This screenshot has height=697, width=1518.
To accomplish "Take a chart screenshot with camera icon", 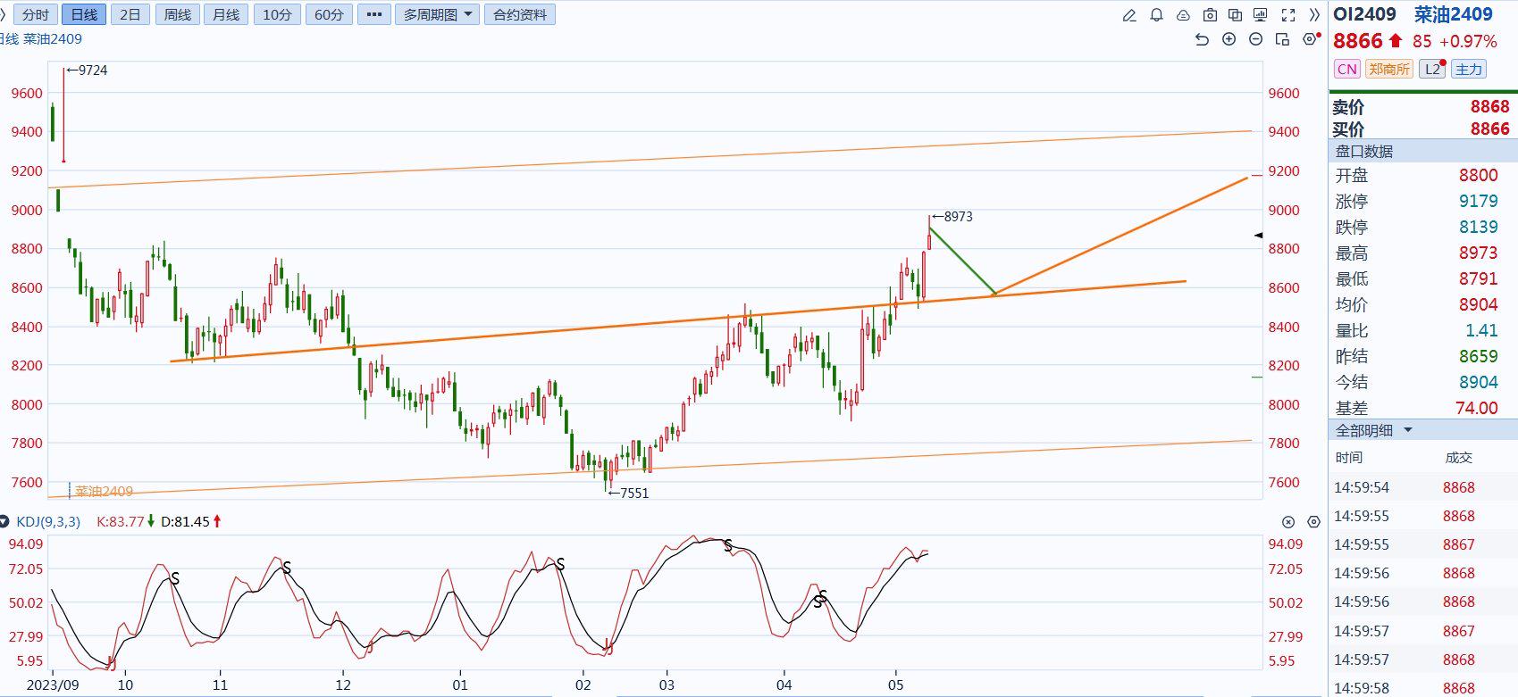I will coord(1210,15).
